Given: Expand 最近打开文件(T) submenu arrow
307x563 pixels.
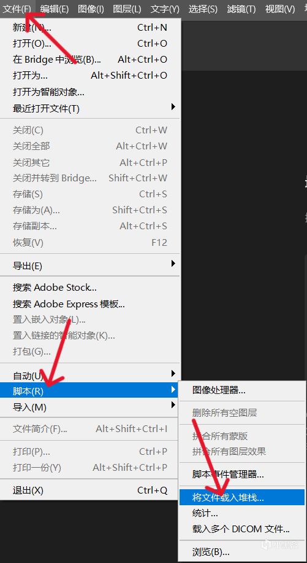Looking at the screenshot, I should [x=173, y=107].
